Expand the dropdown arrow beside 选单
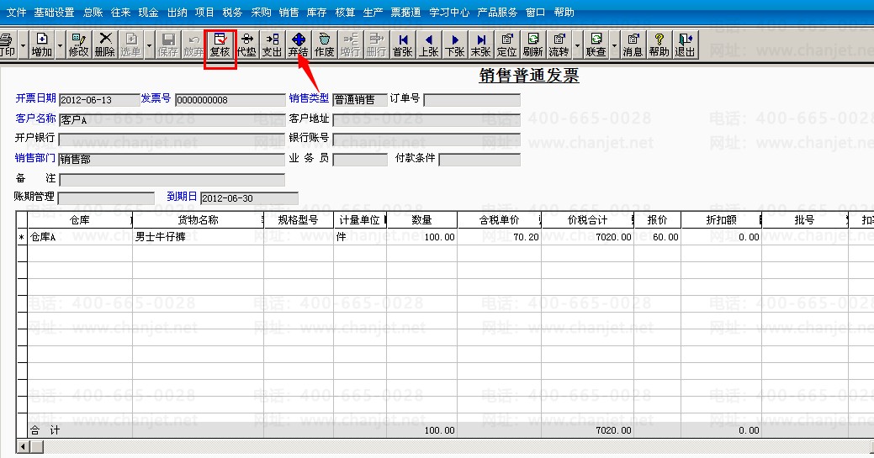The height and width of the screenshot is (458, 874). 149,45
